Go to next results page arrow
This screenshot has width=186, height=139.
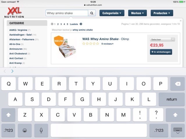point(81,24)
